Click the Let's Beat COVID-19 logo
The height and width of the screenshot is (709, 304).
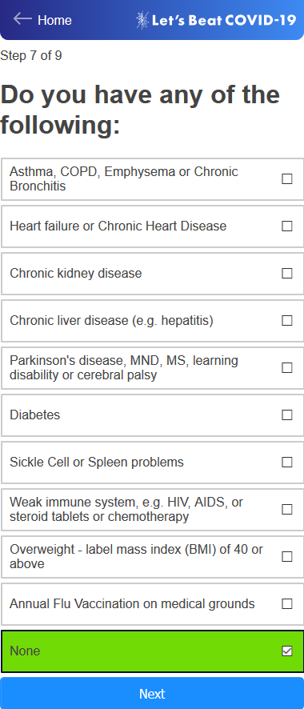(x=216, y=20)
